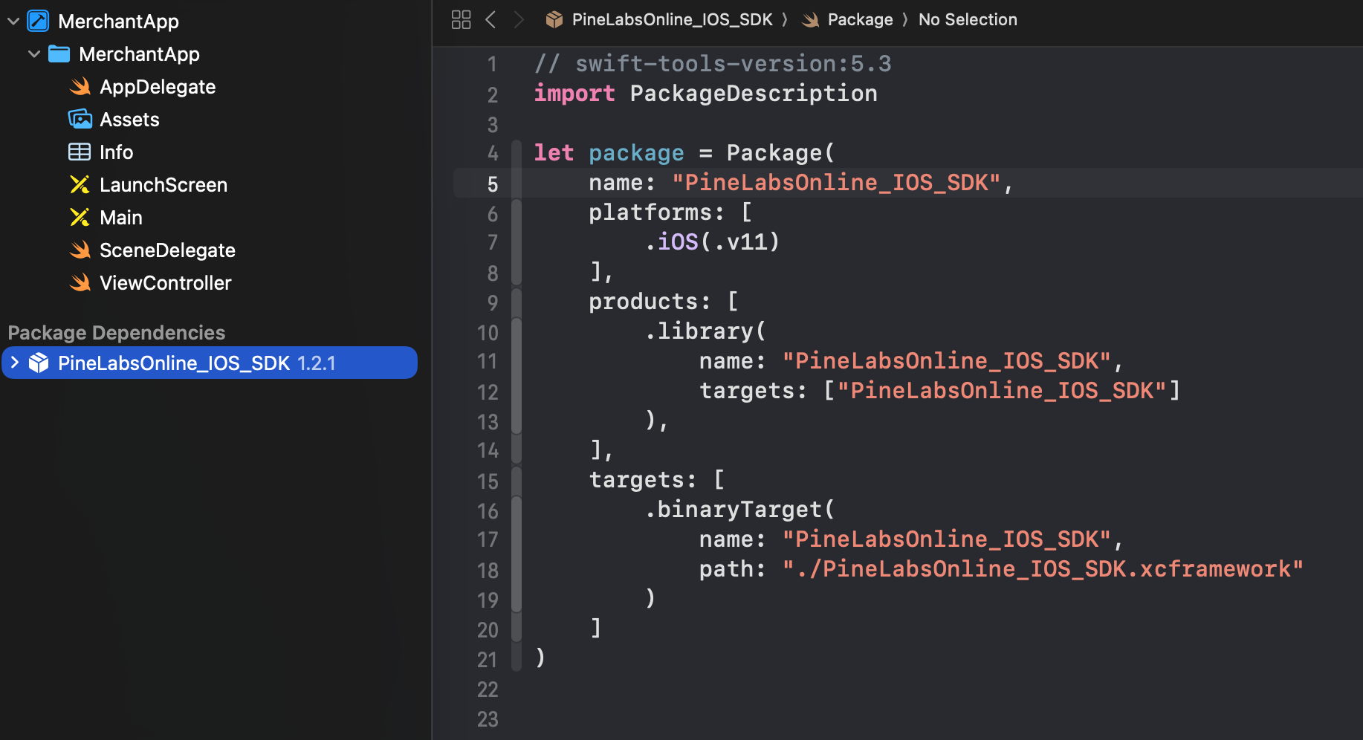Click the package icon in the jump bar
This screenshot has width=1363, height=740.
click(x=554, y=20)
